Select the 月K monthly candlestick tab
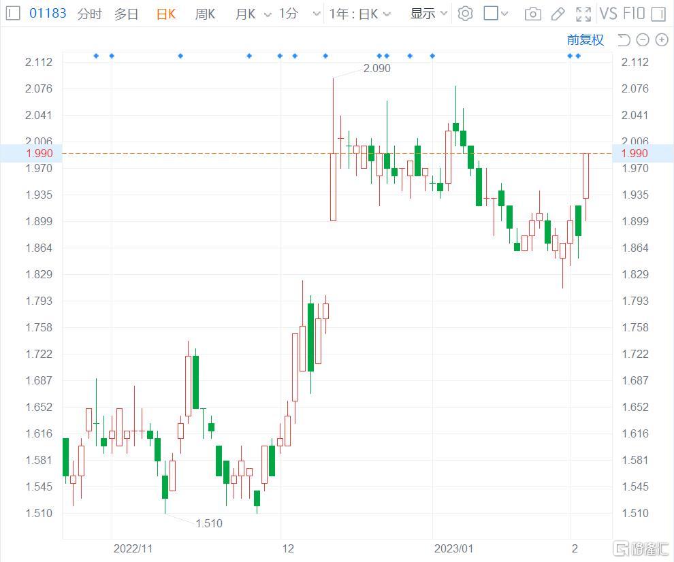The width and height of the screenshot is (674, 562). (246, 14)
